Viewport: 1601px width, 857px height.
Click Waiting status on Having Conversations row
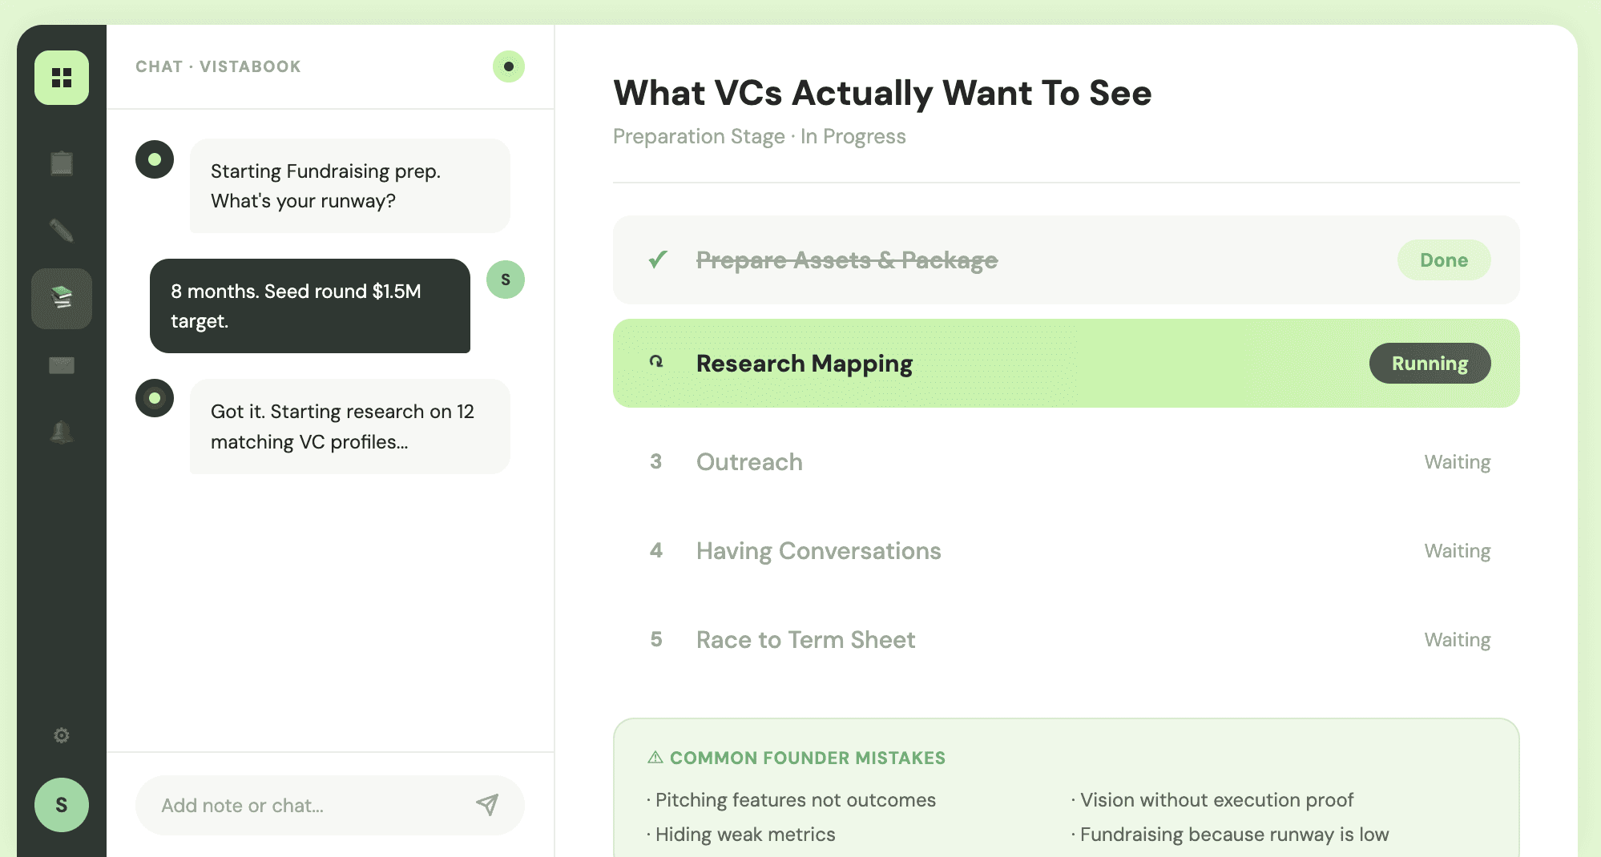coord(1458,551)
